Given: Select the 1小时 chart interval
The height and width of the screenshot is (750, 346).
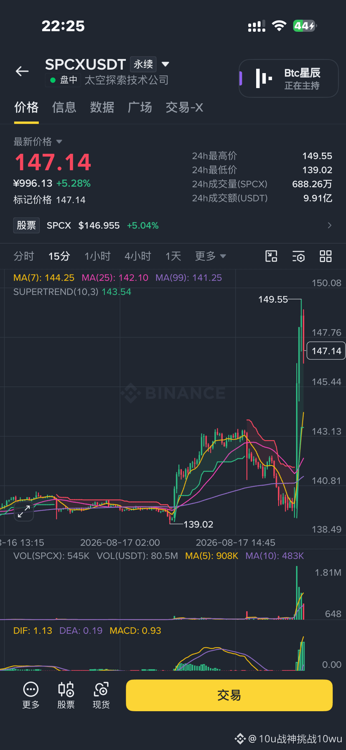Looking at the screenshot, I should point(97,256).
